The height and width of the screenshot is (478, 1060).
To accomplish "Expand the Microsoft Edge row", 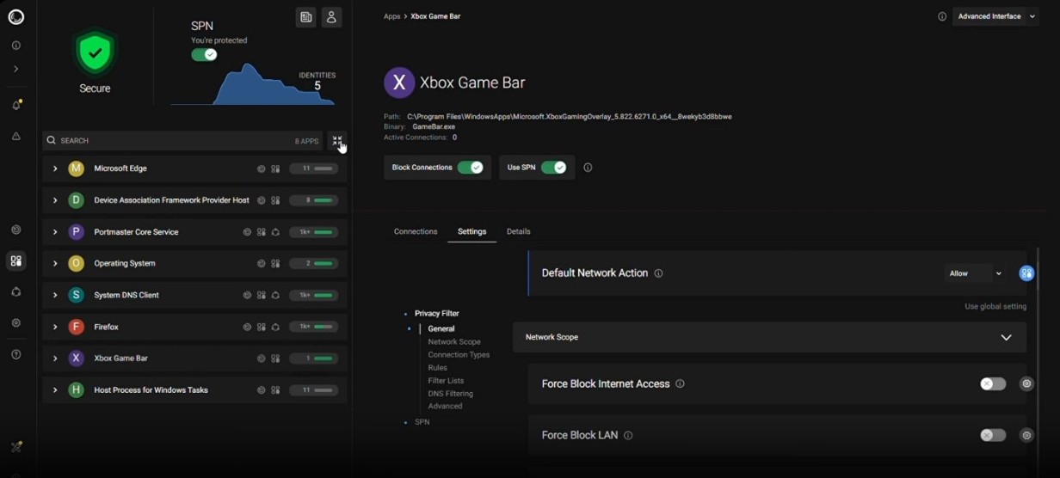I will click(55, 169).
